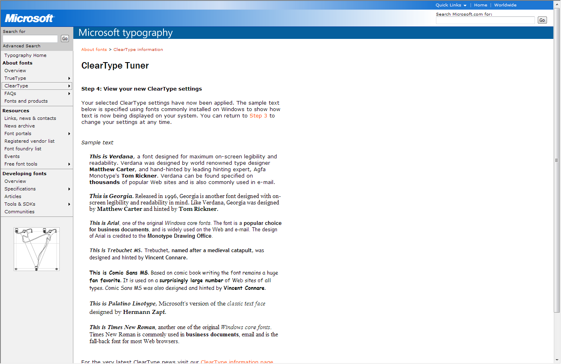Viewport: 561px width, 364px height.
Task: Select Typography Home in sidebar
Action: [x=25, y=55]
